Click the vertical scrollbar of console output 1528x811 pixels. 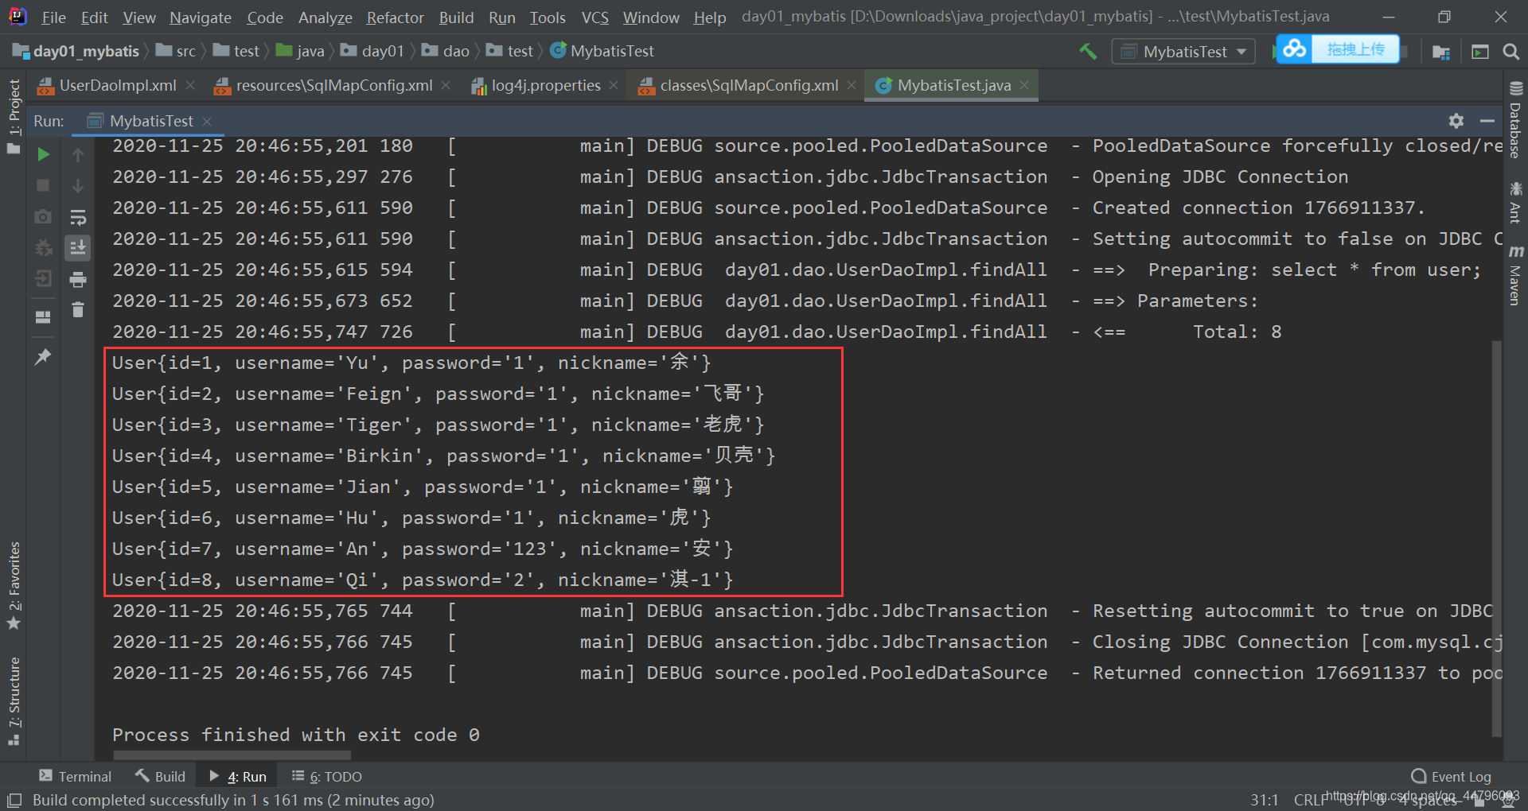1496,538
